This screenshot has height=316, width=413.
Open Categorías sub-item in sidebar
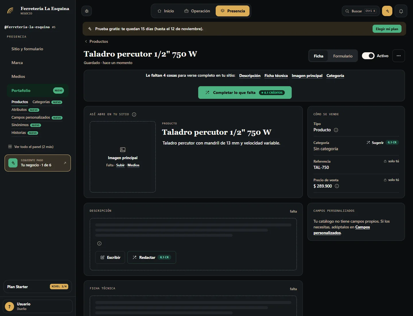coord(47,102)
